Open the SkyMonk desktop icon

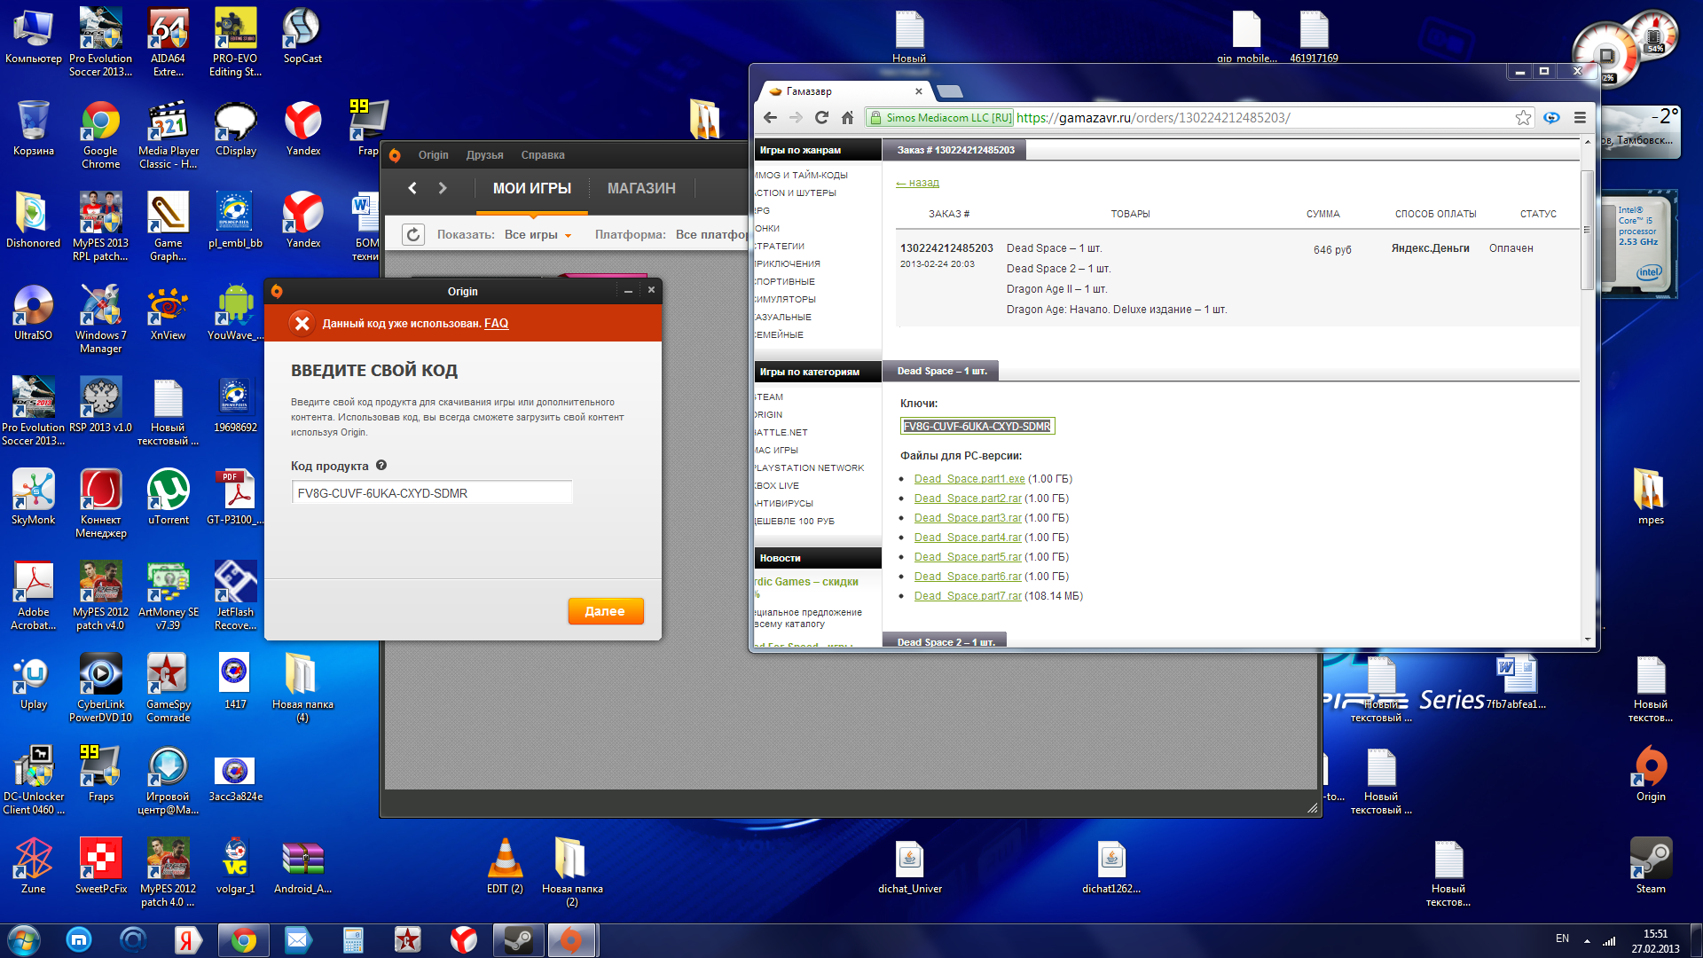pyautogui.click(x=34, y=497)
